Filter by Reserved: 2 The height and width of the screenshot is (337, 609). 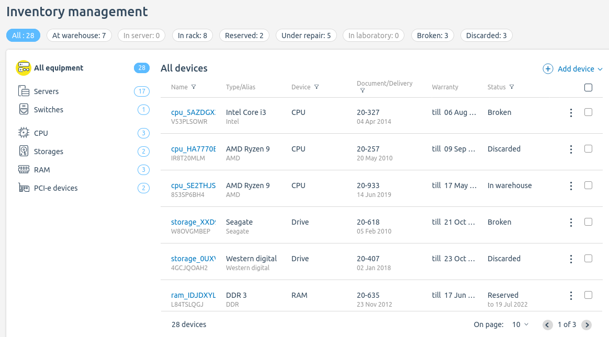pyautogui.click(x=244, y=36)
